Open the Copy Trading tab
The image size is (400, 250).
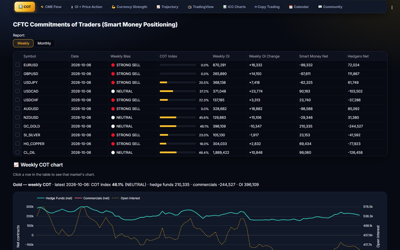(x=267, y=7)
